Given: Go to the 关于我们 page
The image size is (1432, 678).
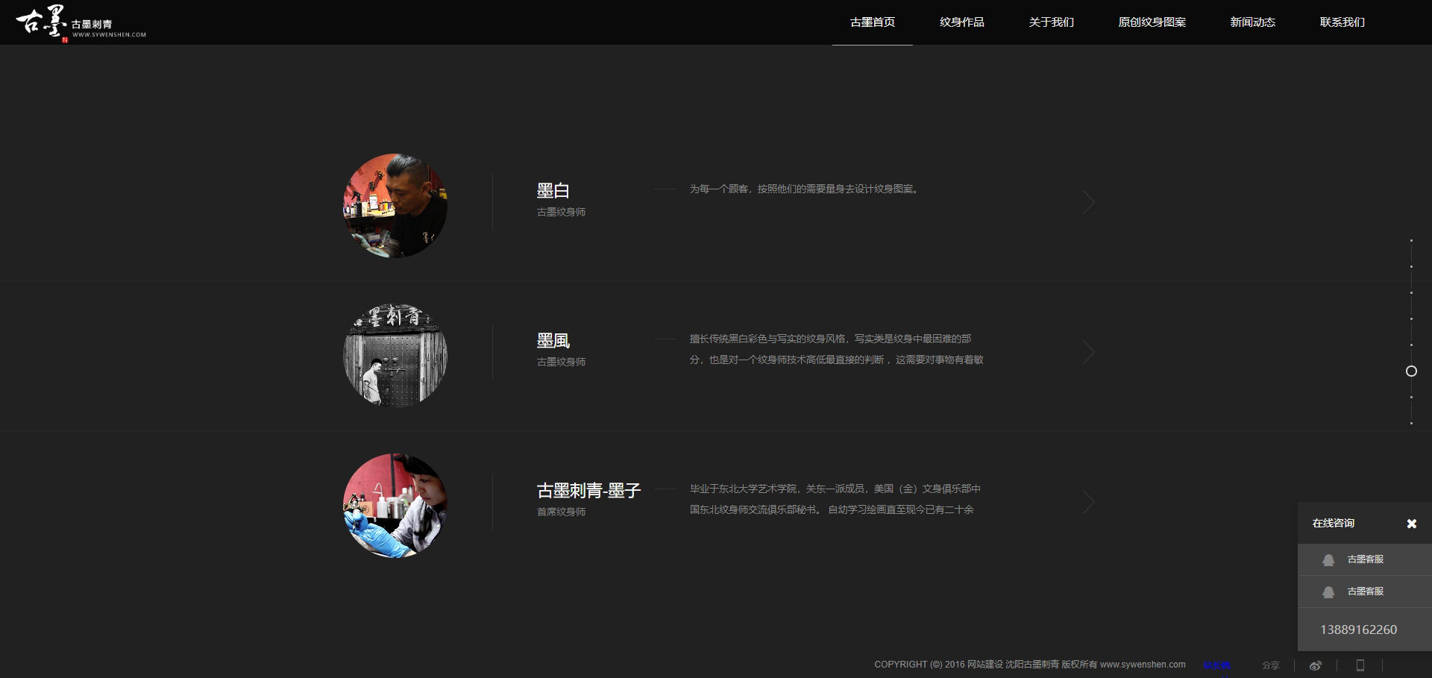Looking at the screenshot, I should pyautogui.click(x=1051, y=22).
